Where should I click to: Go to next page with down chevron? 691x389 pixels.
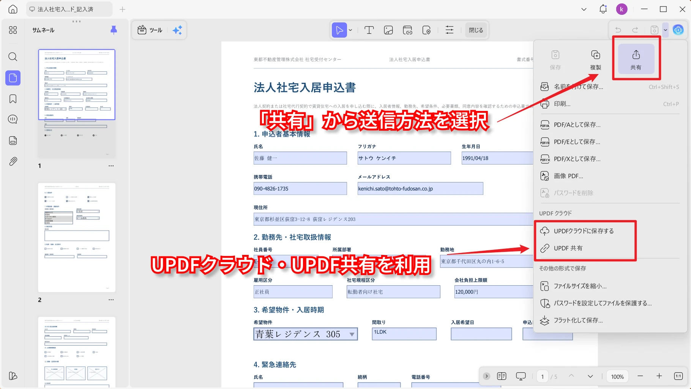click(590, 376)
